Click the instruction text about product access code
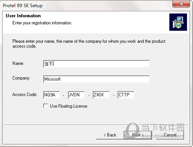 click(89, 44)
